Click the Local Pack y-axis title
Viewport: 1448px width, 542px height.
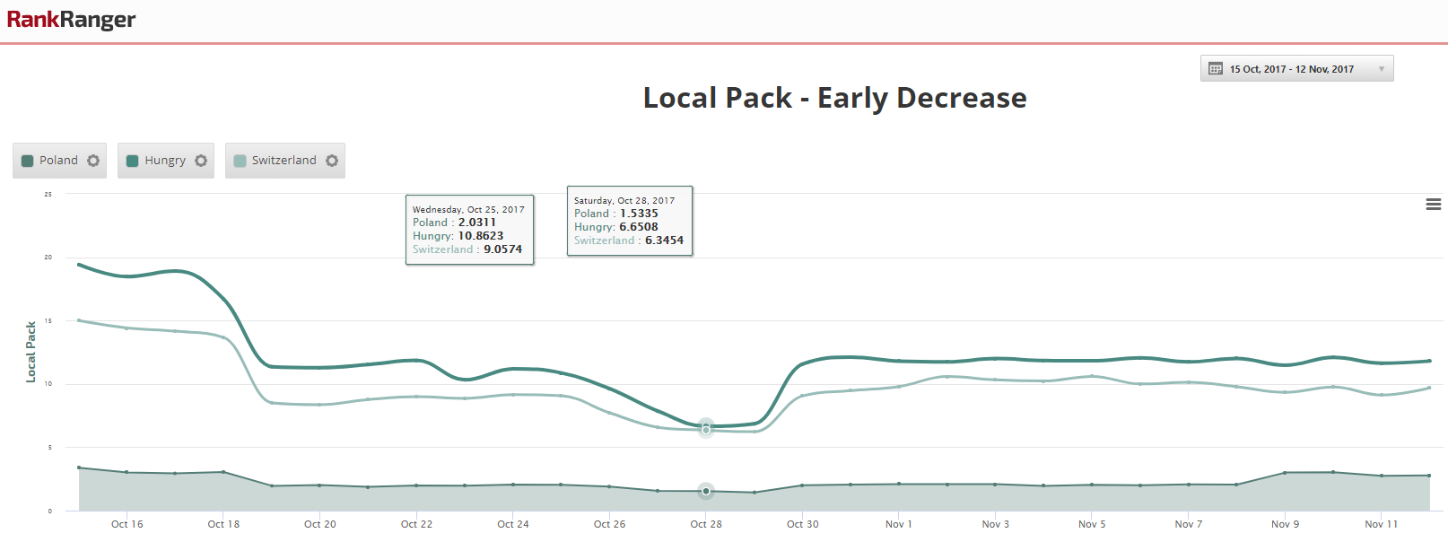(x=31, y=352)
